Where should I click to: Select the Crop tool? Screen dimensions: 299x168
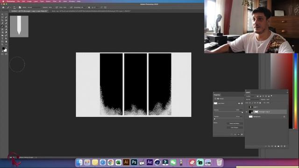[2, 21]
